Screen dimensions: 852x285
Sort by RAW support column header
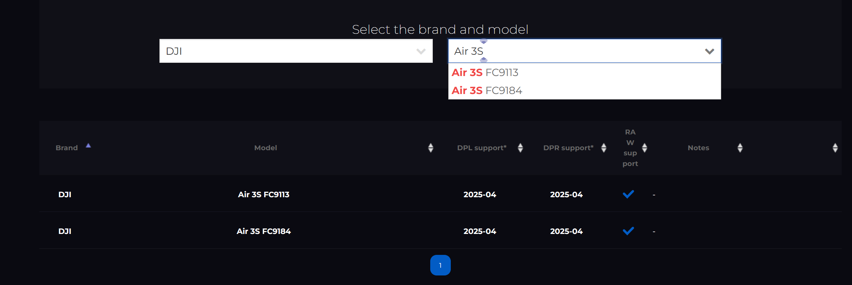click(x=630, y=148)
